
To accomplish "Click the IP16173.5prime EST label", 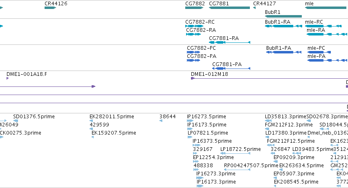I will [207, 125].
